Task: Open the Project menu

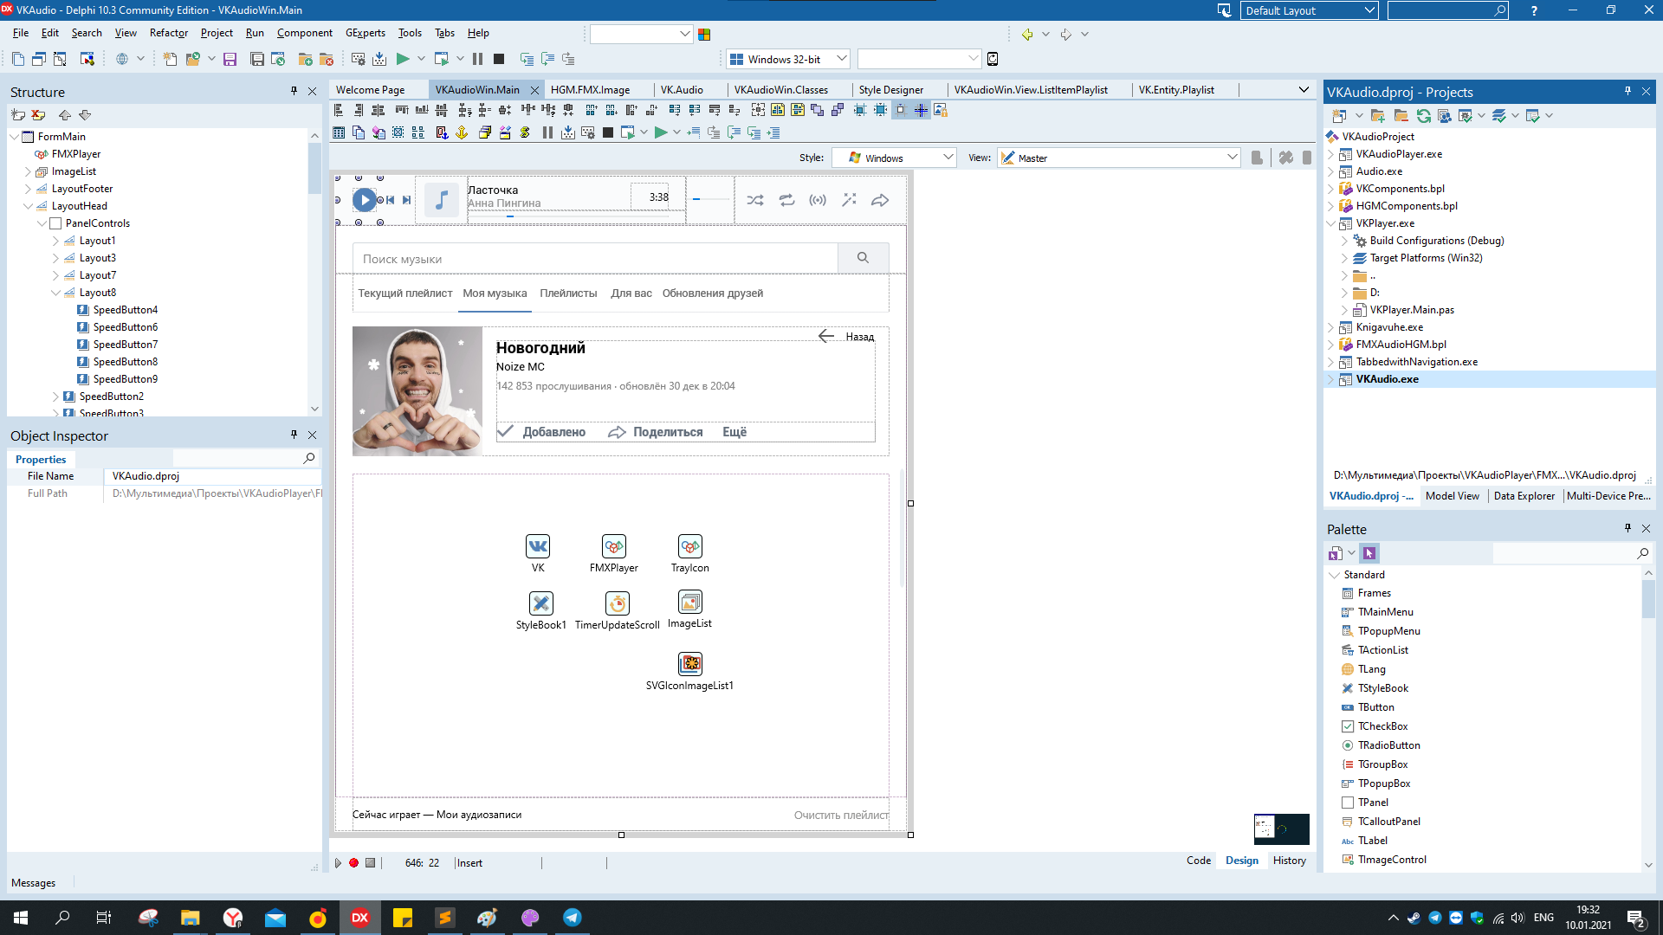Action: [x=217, y=33]
